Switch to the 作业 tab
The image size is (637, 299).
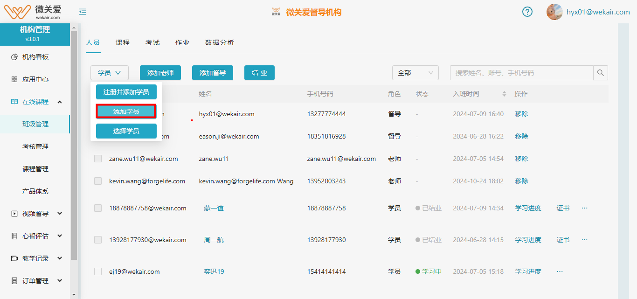click(182, 42)
